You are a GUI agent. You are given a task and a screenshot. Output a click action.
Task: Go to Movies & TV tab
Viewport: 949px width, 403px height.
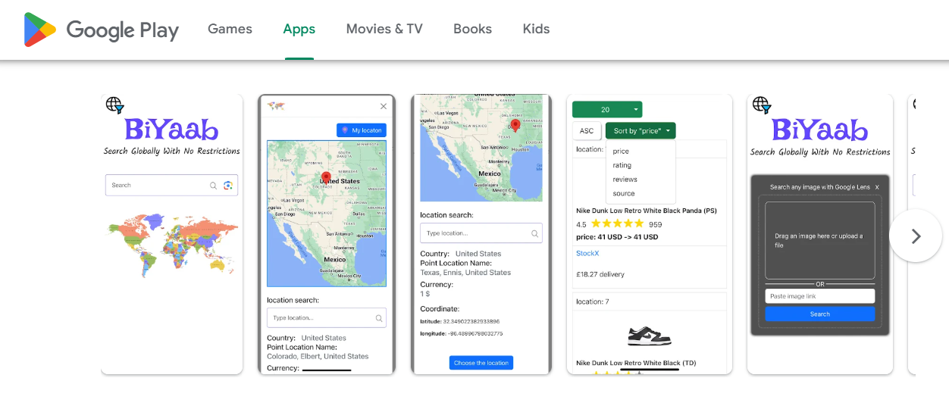pyautogui.click(x=384, y=29)
